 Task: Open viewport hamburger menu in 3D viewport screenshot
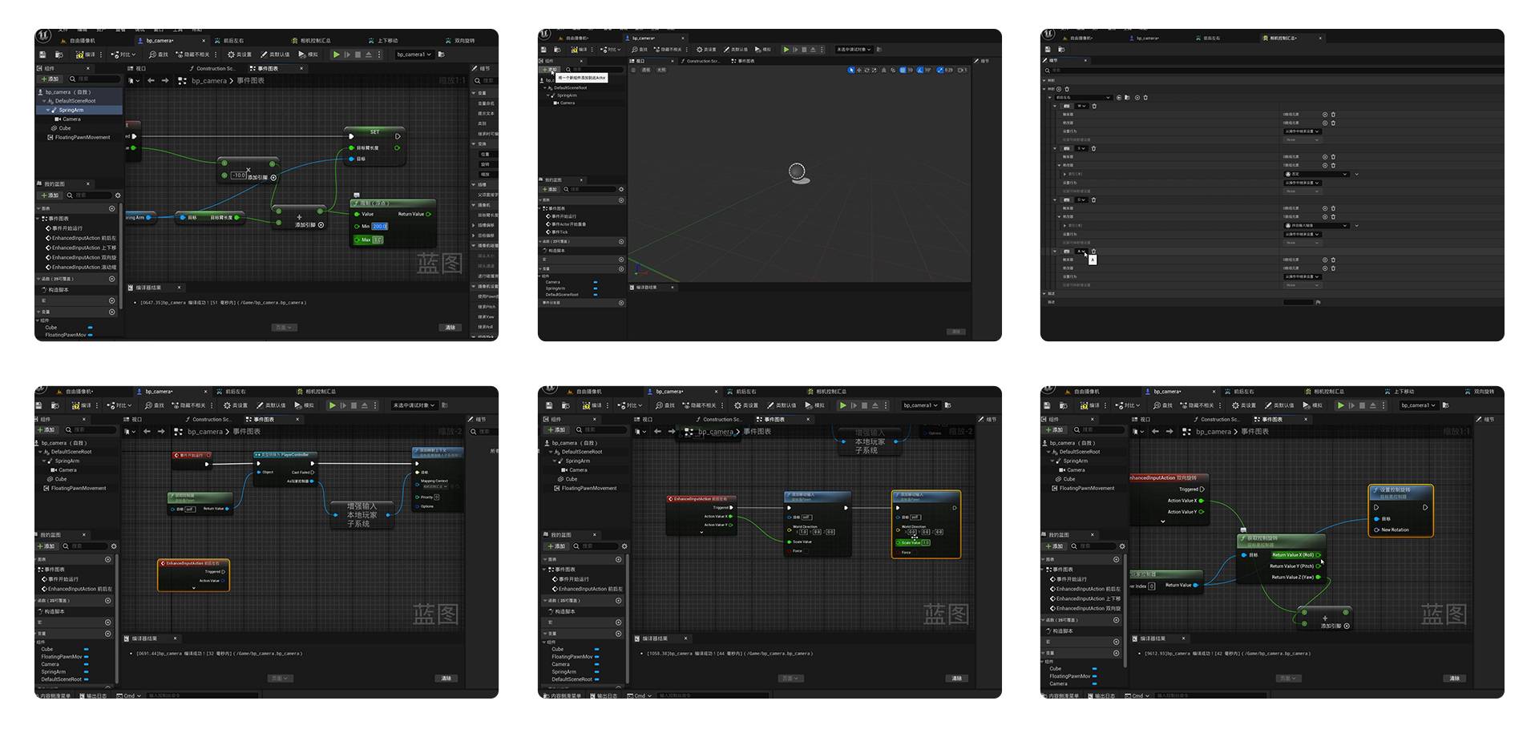click(x=633, y=70)
